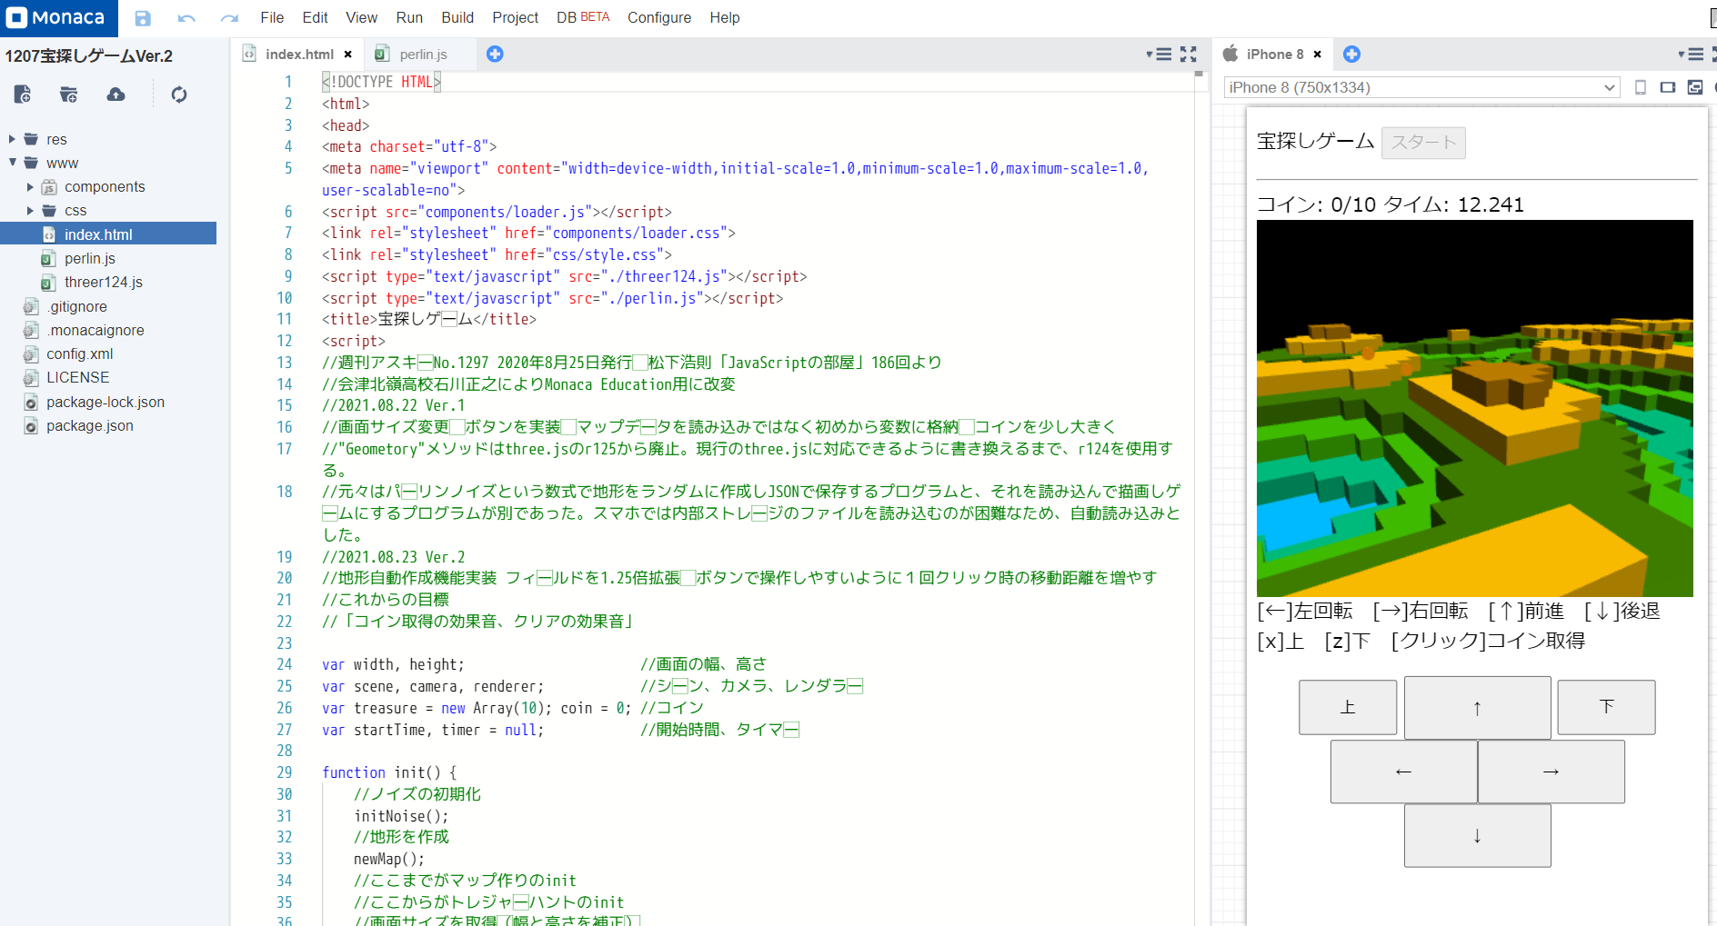Open .monacaignore in the file tree
Screen dimensions: 1717x926
click(95, 330)
